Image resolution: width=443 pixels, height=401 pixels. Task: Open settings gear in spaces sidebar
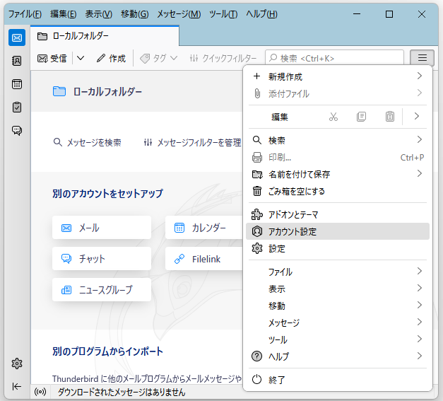(x=17, y=364)
